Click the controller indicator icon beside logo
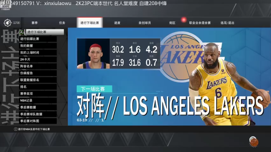This screenshot has height=152, width=271. pyautogui.click(x=17, y=23)
